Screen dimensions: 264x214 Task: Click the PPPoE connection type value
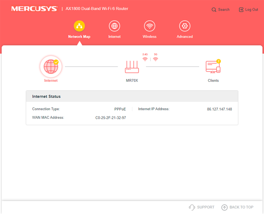point(120,109)
